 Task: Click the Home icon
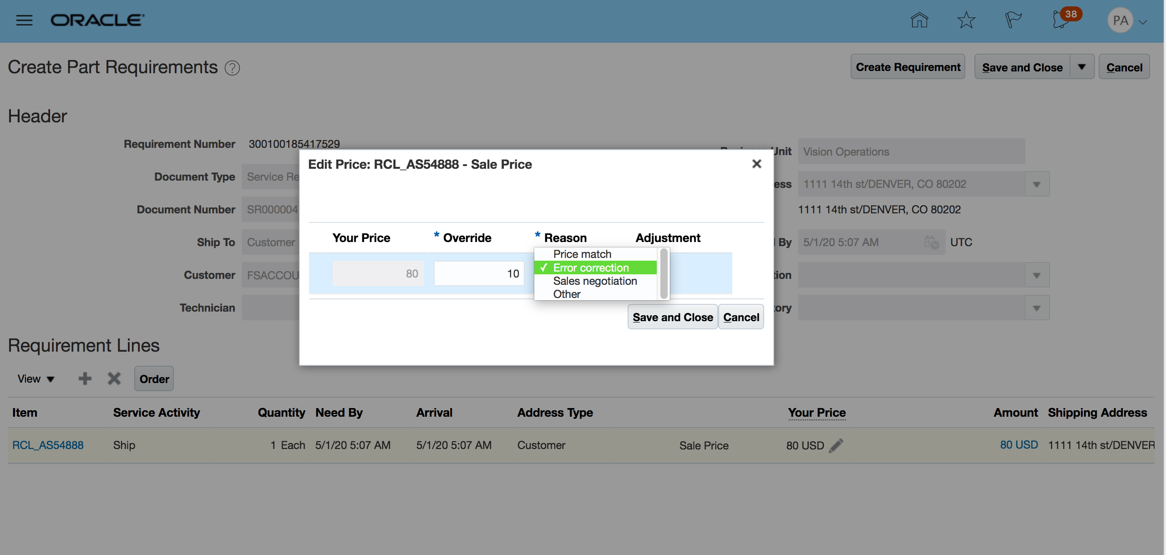point(919,20)
